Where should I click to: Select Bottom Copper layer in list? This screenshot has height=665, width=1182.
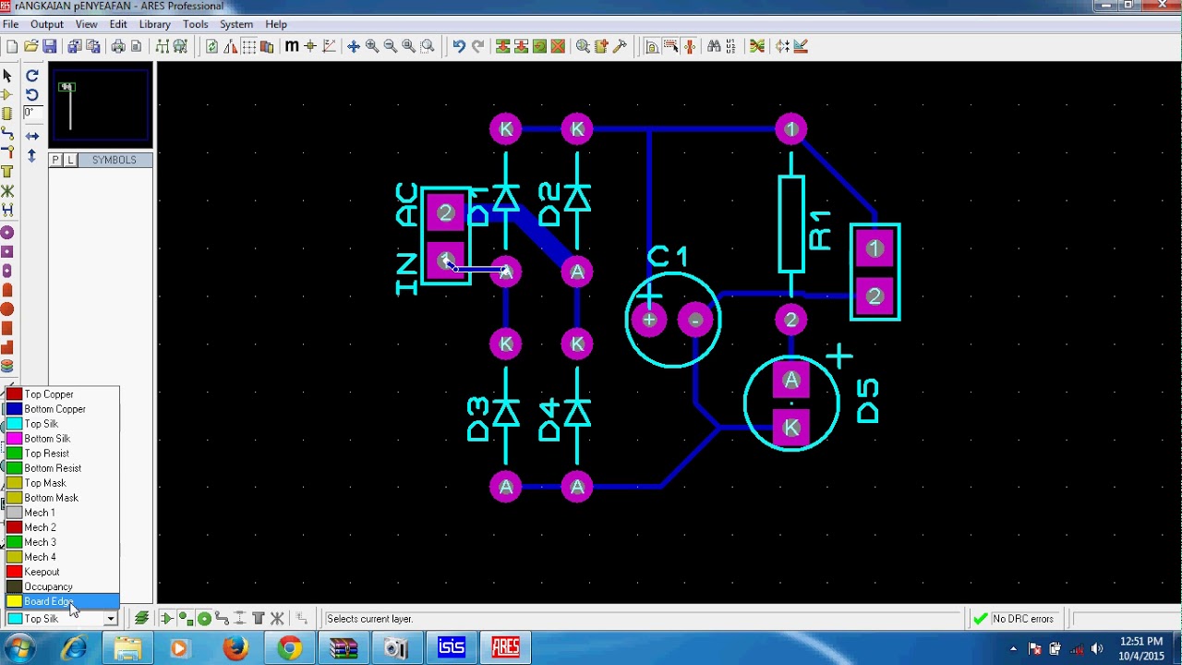62,409
